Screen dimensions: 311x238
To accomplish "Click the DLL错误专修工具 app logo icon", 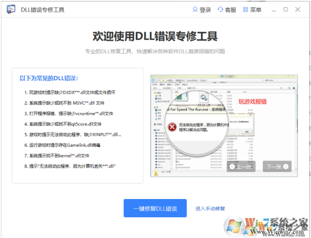I will 11,9.
